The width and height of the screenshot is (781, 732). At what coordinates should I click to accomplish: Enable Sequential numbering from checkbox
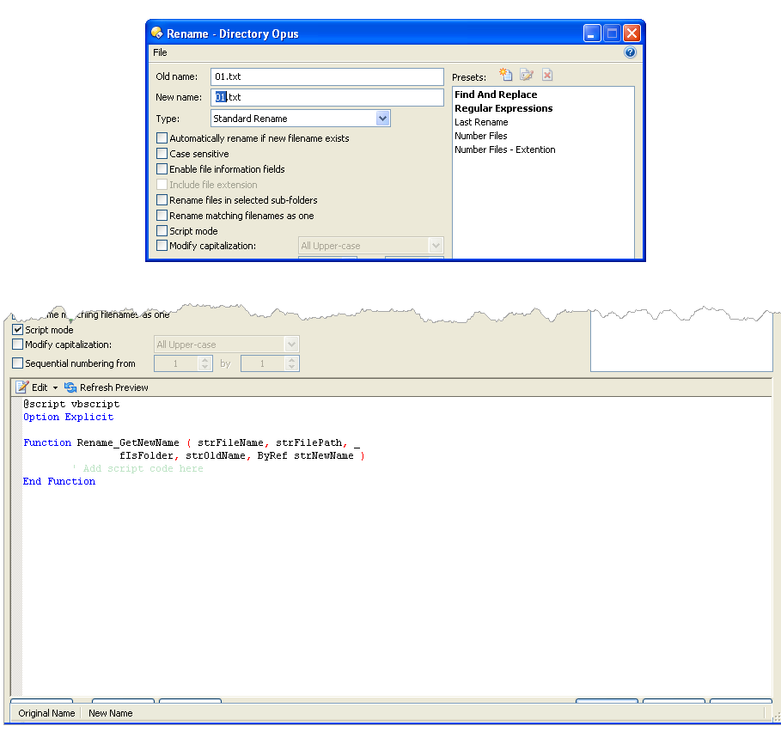click(17, 363)
